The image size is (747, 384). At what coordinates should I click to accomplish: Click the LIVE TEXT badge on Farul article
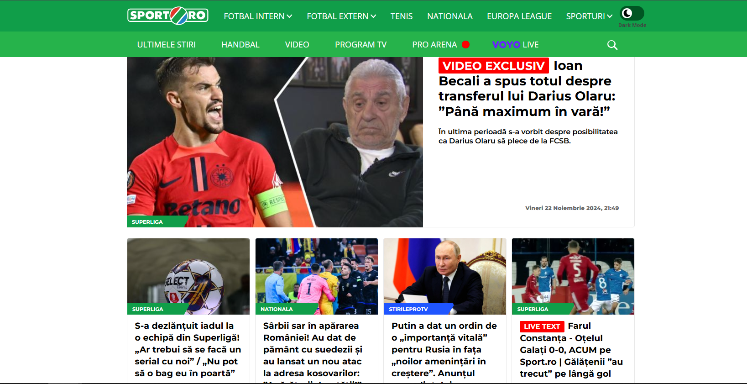tap(542, 326)
